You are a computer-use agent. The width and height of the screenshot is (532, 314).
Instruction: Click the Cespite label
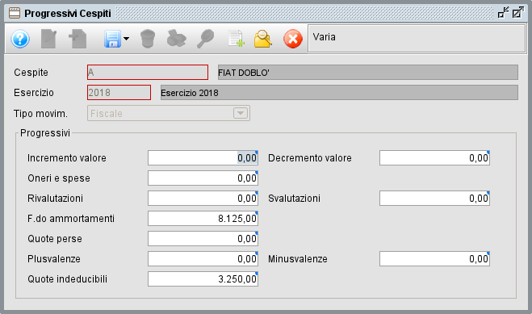click(x=31, y=72)
